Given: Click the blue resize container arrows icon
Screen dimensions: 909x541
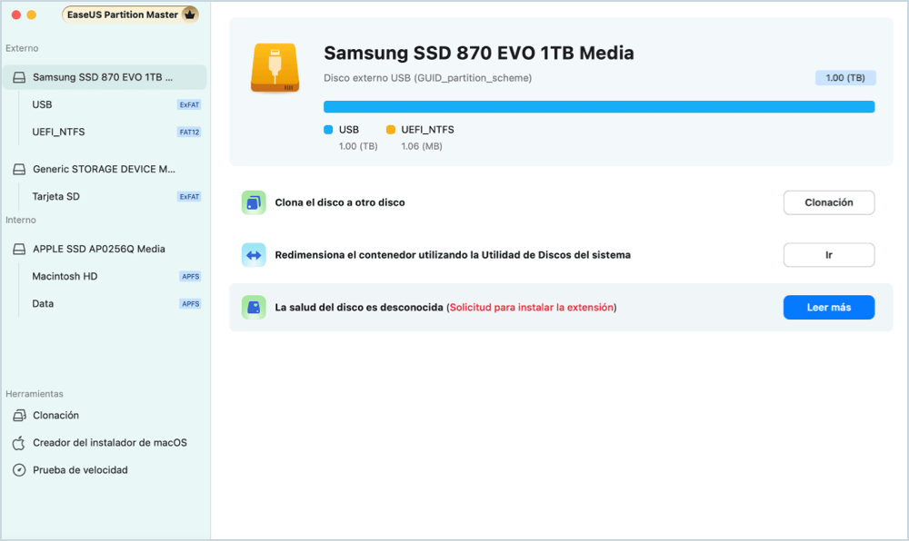Looking at the screenshot, I should click(x=254, y=255).
